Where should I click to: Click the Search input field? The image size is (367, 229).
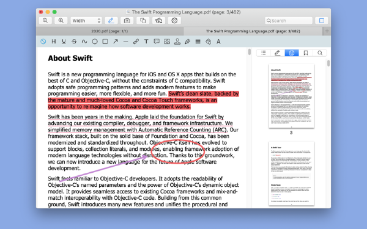[289, 21]
